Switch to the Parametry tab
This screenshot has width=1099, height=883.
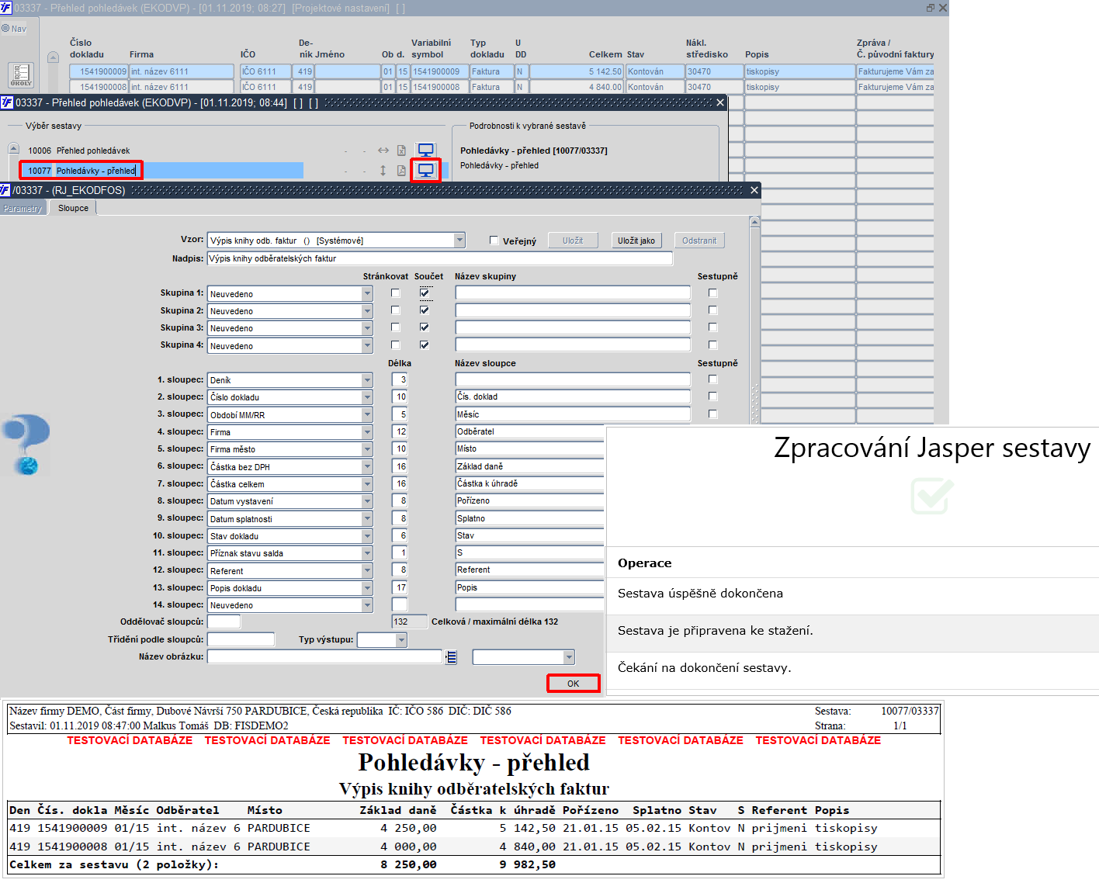(x=23, y=209)
